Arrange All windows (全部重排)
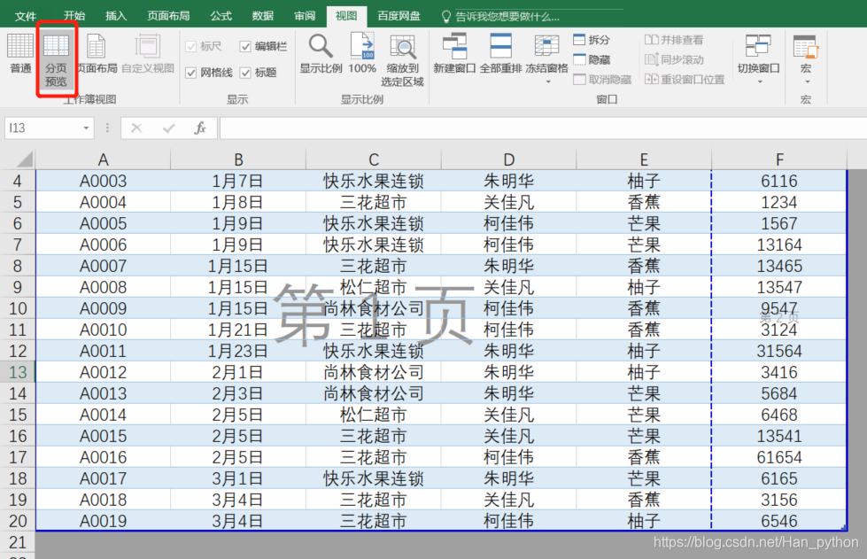The image size is (867, 559). click(500, 54)
